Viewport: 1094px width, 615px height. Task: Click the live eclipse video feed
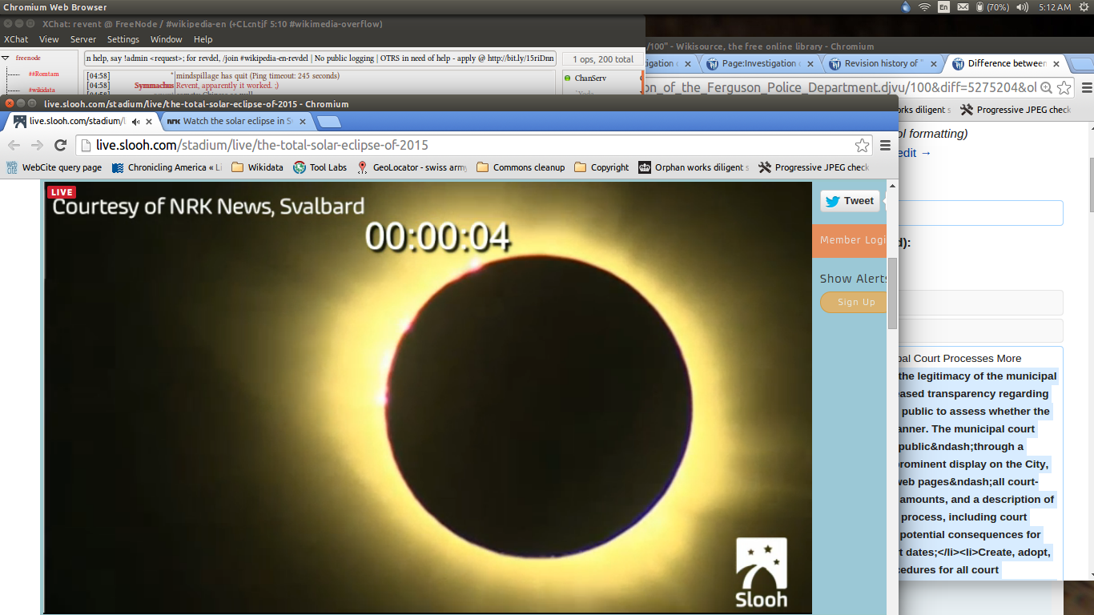tap(428, 398)
